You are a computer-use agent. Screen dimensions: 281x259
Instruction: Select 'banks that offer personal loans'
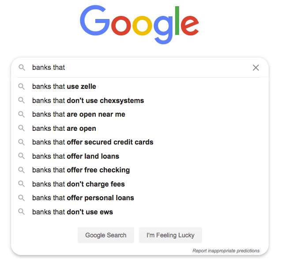pyautogui.click(x=140, y=198)
